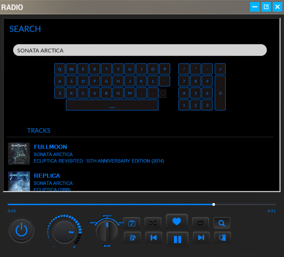Skip to the previous track
The width and height of the screenshot is (284, 257).
point(153,237)
